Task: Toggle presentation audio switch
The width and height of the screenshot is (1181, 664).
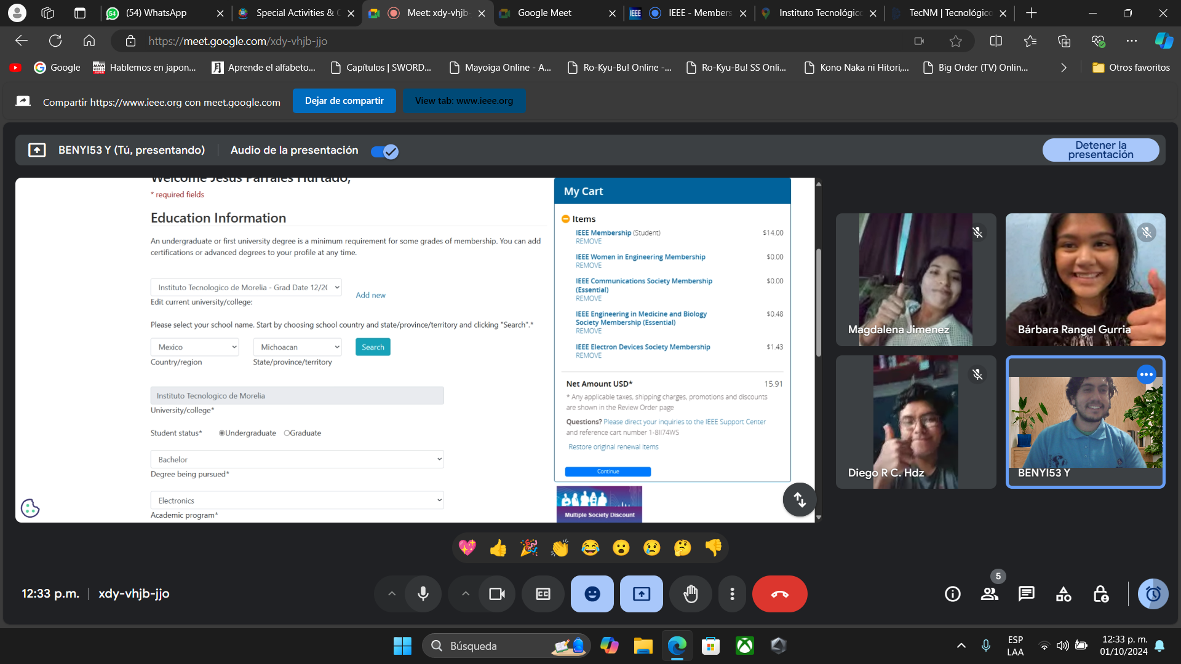Action: (x=385, y=151)
